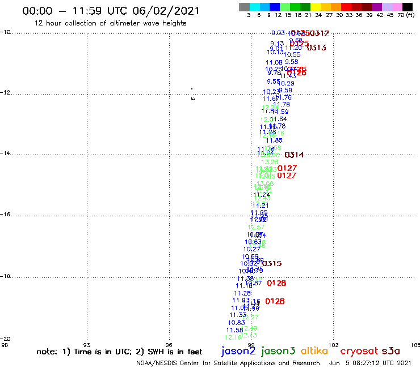
Task: Click the -10 latitude axis label
Action: click(x=5, y=32)
